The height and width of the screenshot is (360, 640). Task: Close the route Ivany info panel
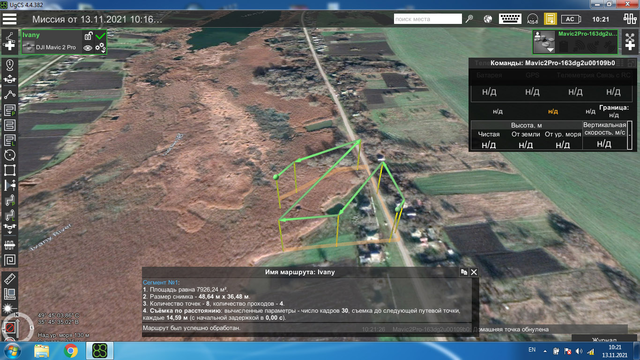[x=474, y=272]
